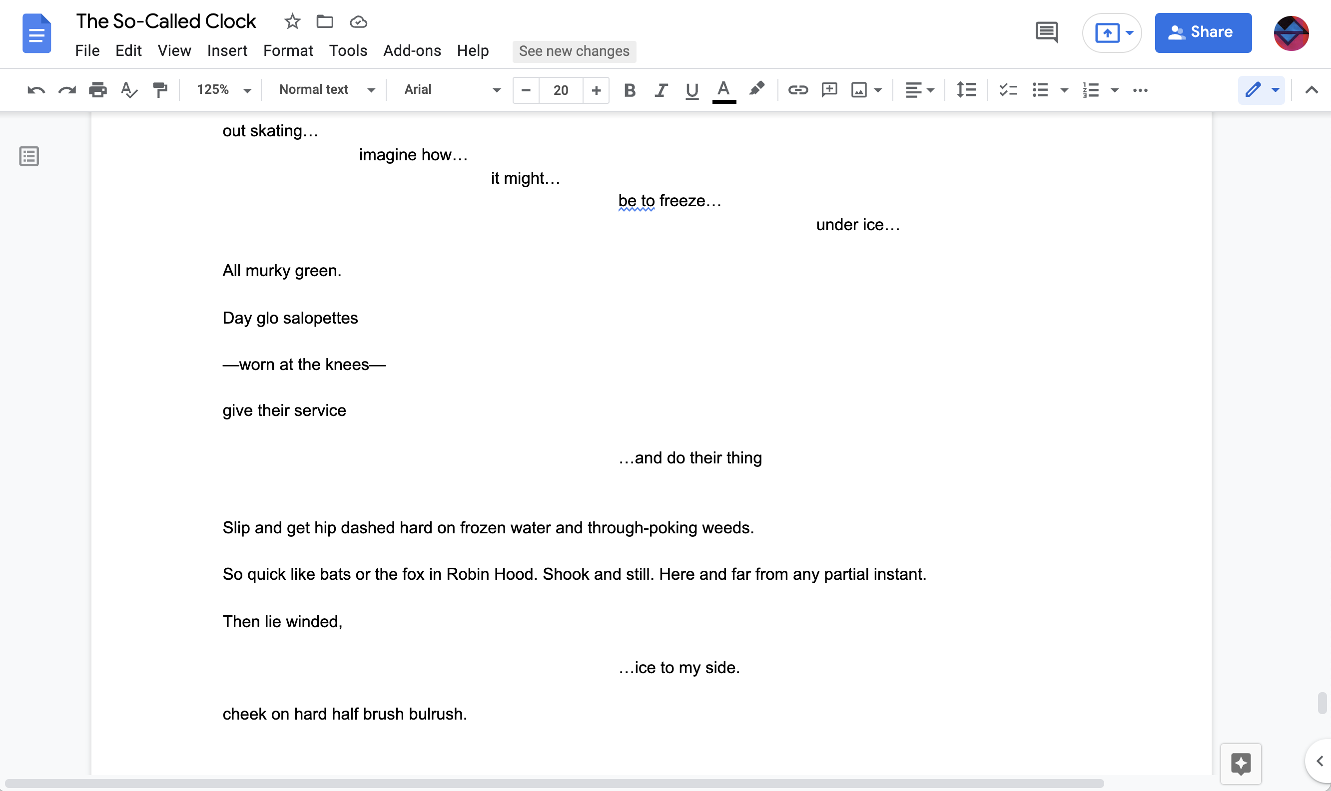Click the line 'Then lie winded,'
This screenshot has width=1331, height=791.
click(282, 622)
